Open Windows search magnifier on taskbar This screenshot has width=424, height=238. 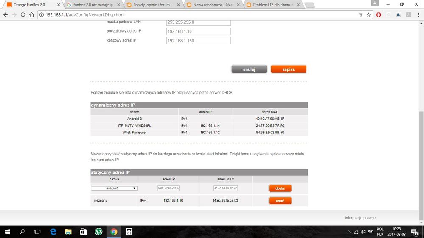[x=22, y=232]
